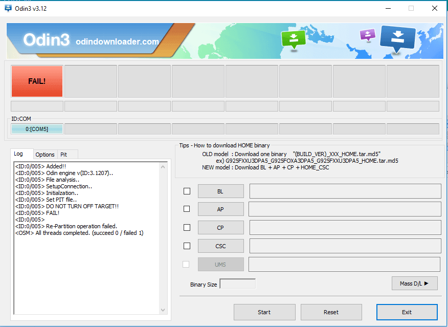Click the purple download icon in banner
Screen dimensions: 448x327
367,35
